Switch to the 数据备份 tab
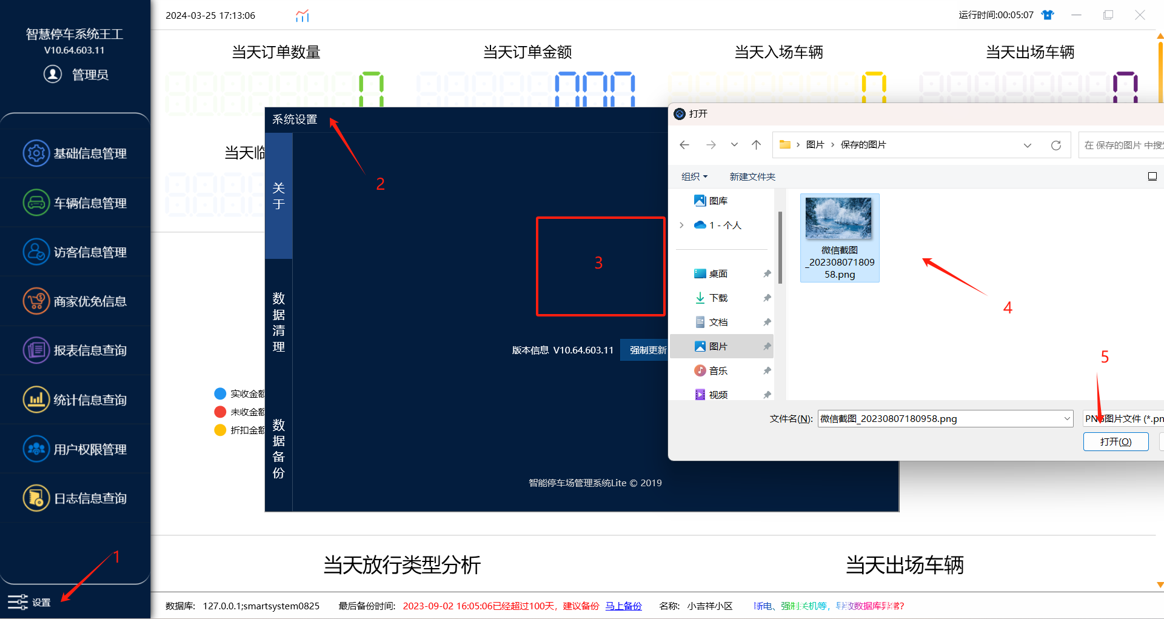Screen dimensions: 1164x619 pyautogui.click(x=279, y=448)
